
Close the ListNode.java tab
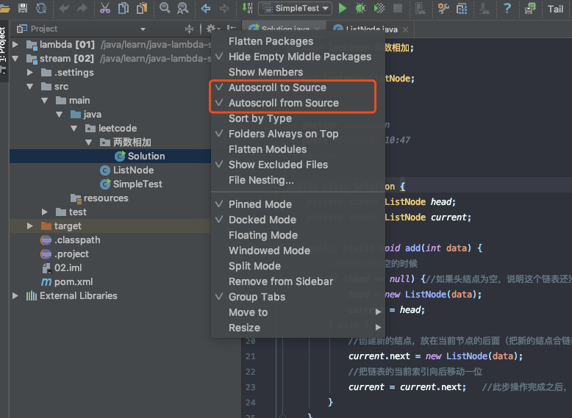coord(405,30)
